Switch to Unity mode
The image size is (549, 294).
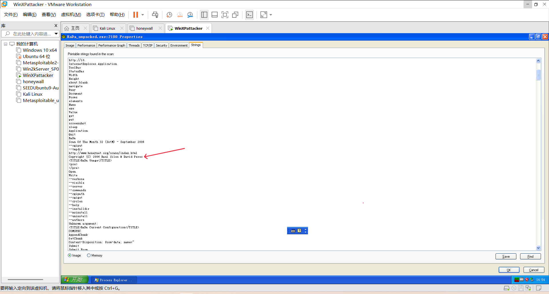[x=235, y=15]
